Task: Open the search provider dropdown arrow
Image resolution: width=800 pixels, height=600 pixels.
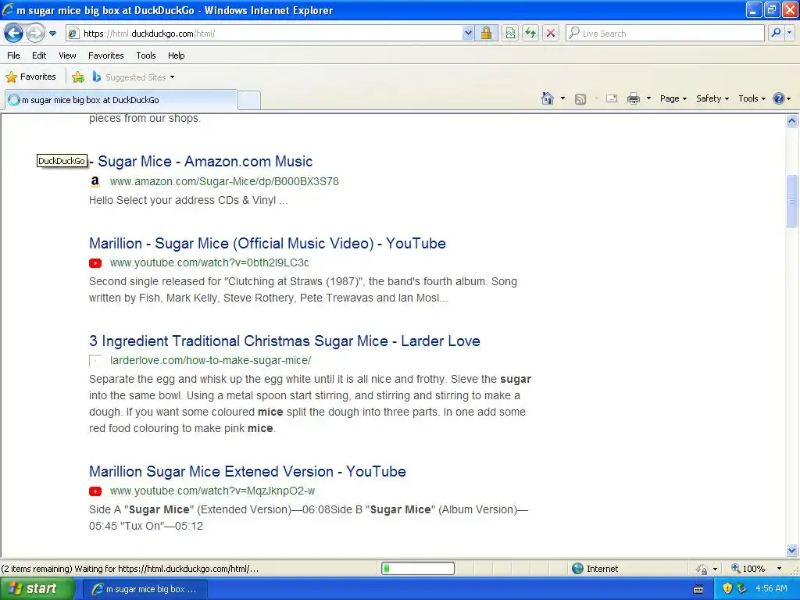Action: point(789,33)
